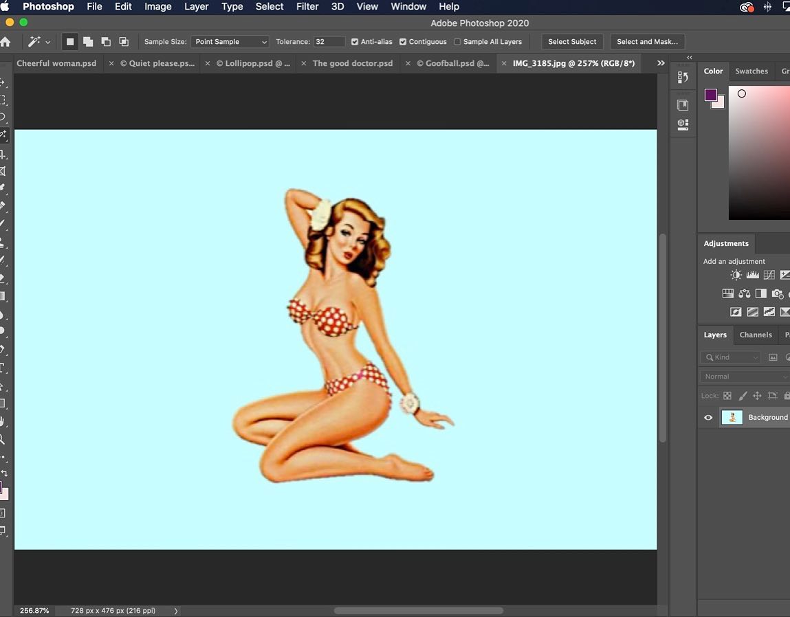Open the layer Kind filter dropdown
Image resolution: width=790 pixels, height=617 pixels.
[x=730, y=357]
